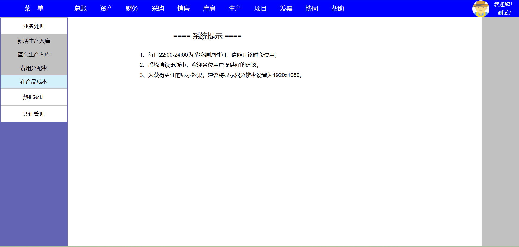This screenshot has width=519, height=247.
Task: Click the 菜单 header label
Action: (x=34, y=9)
